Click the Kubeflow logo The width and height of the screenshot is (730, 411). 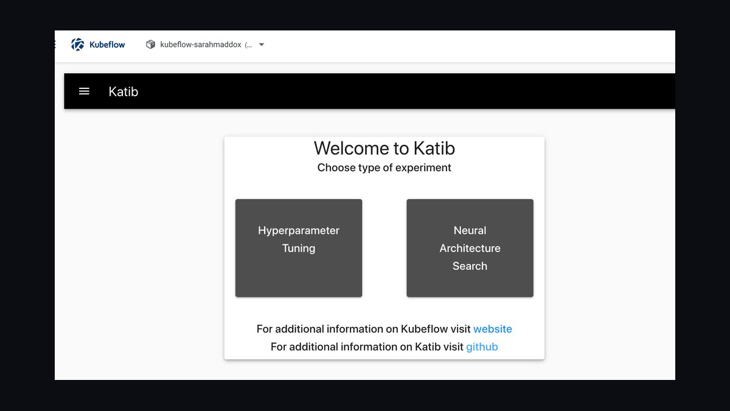click(77, 44)
